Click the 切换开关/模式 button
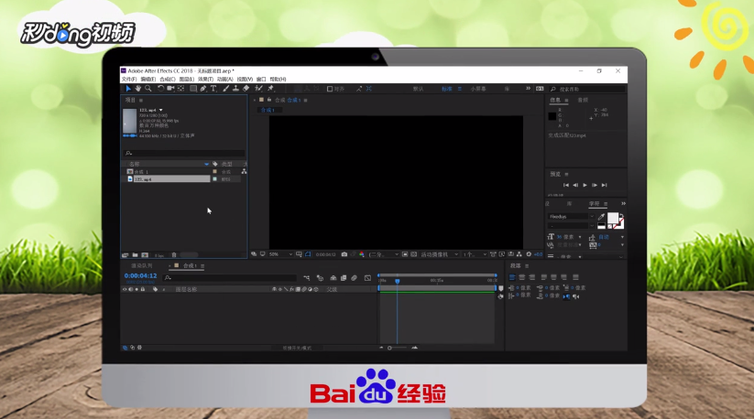The height and width of the screenshot is (419, 754). [297, 348]
